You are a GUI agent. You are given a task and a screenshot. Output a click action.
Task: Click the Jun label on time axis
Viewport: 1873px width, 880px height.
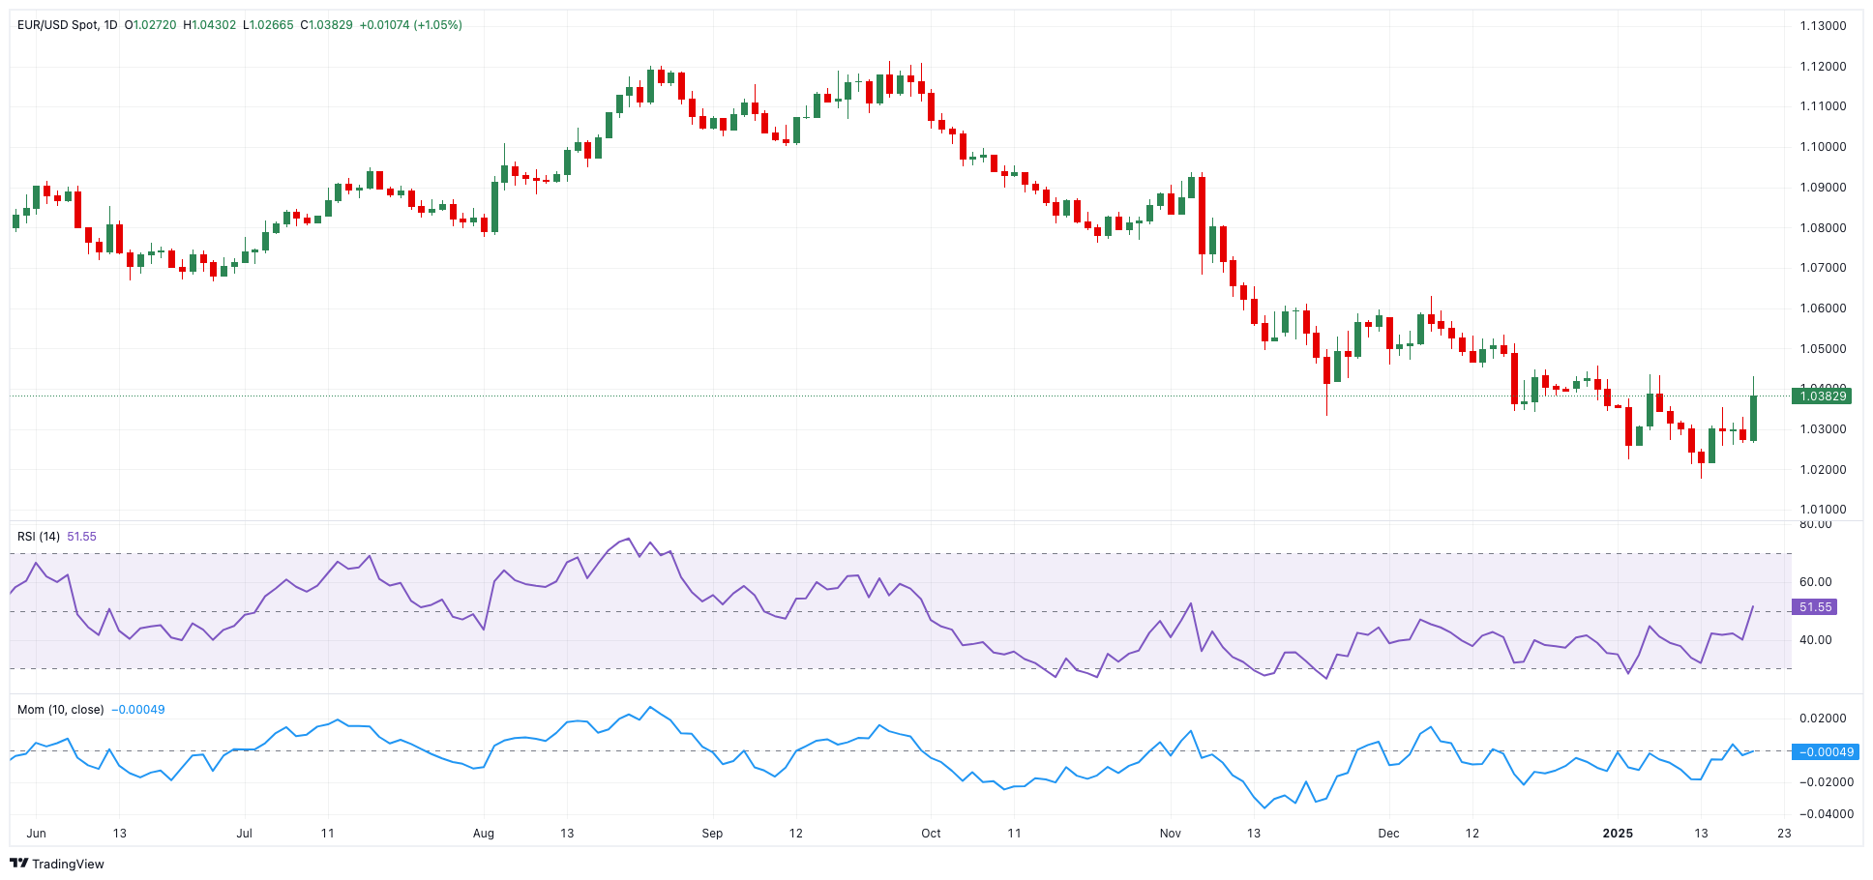click(x=37, y=833)
